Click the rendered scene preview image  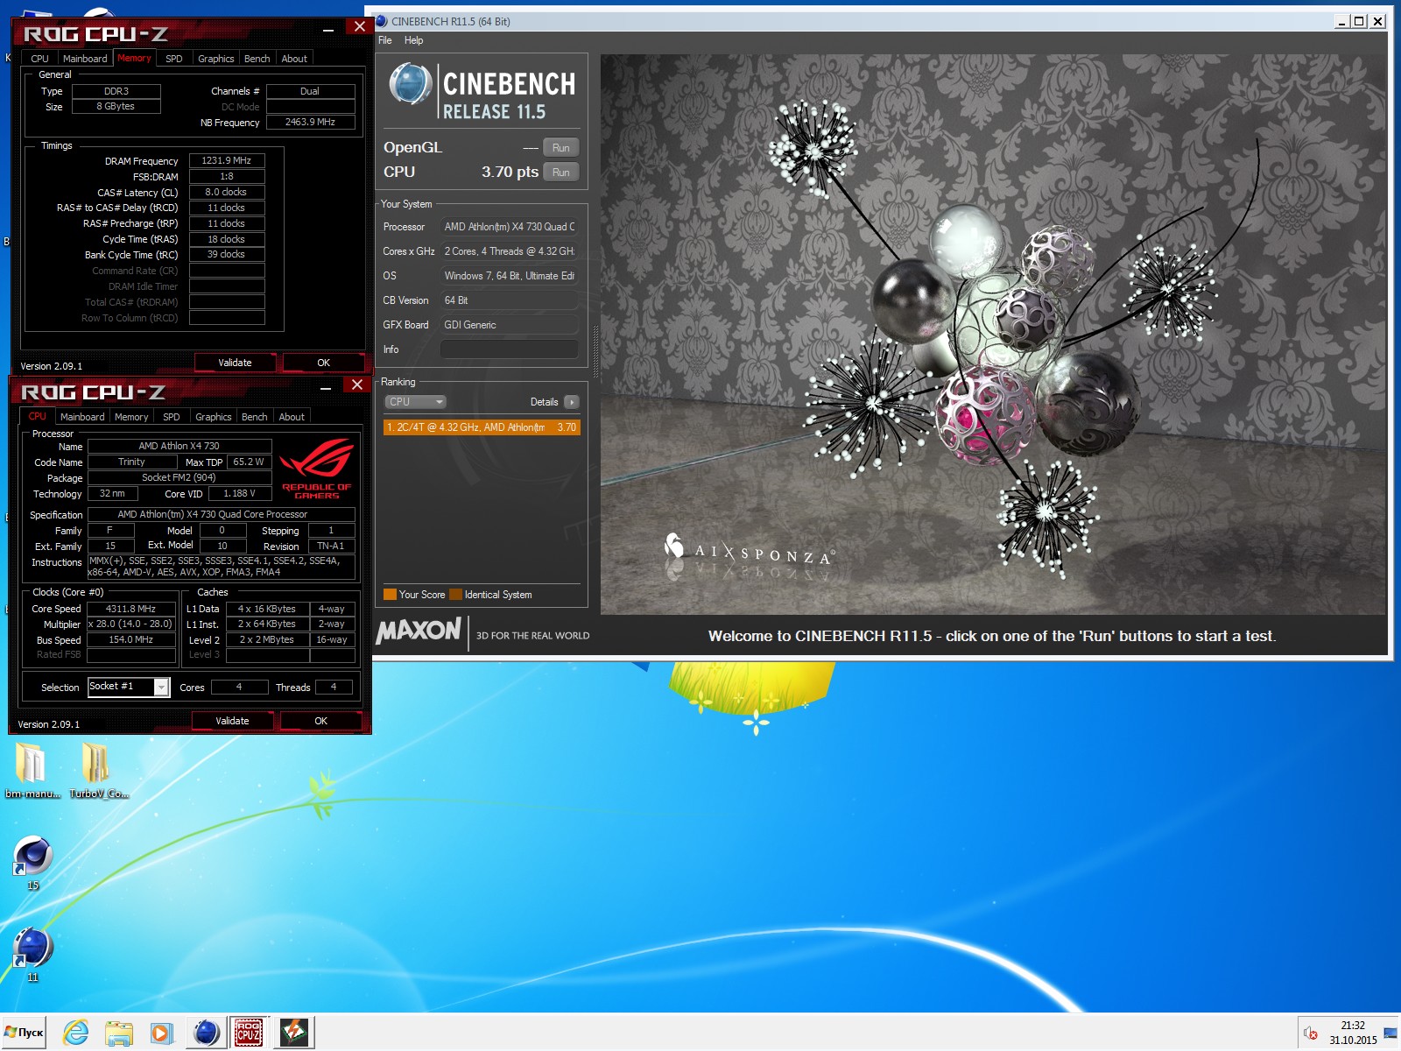pyautogui.click(x=993, y=334)
